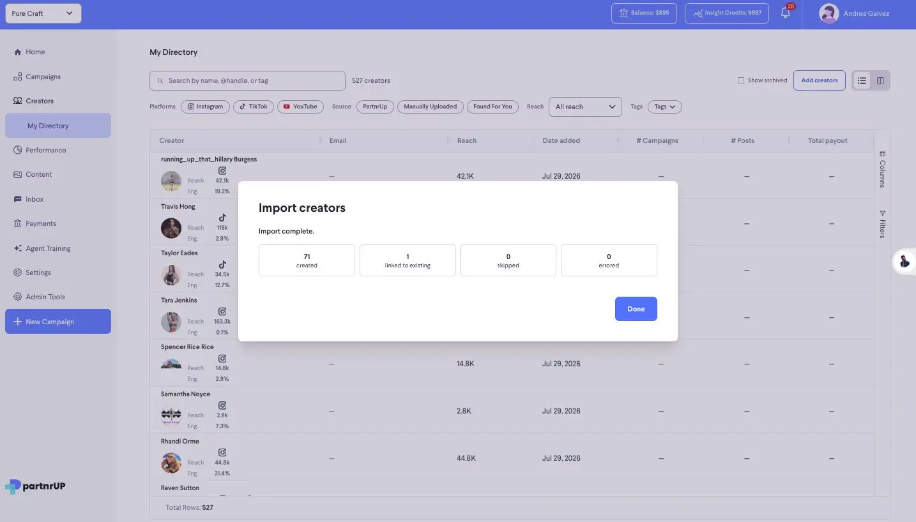The width and height of the screenshot is (916, 522).
Task: Click the Payments bank icon
Action: [x=18, y=223]
